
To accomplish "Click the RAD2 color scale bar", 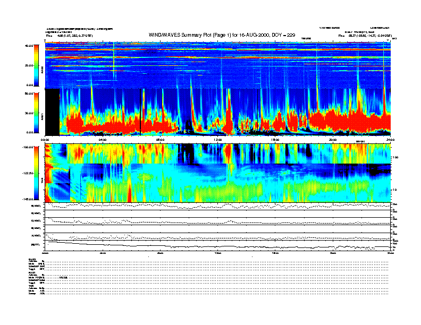I will pyautogui.click(x=36, y=65).
